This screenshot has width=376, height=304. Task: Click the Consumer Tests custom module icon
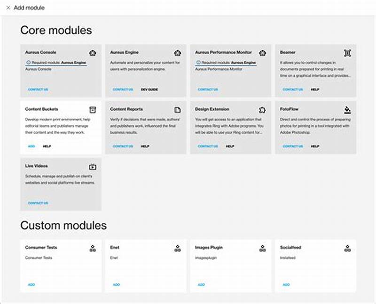(93, 248)
